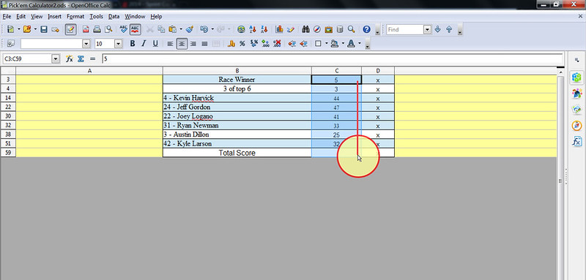This screenshot has height=280, width=586.
Task: Click the Undo arrow icon
Action: (204, 29)
